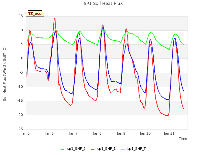Click the -10 y-axis tick label

click(x=20, y=87)
